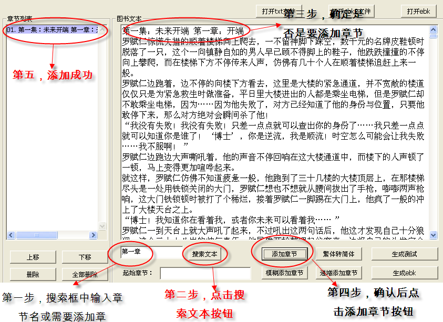The image size is (443, 322).
Task: Click the 添加章节 button
Action: [x=284, y=254]
